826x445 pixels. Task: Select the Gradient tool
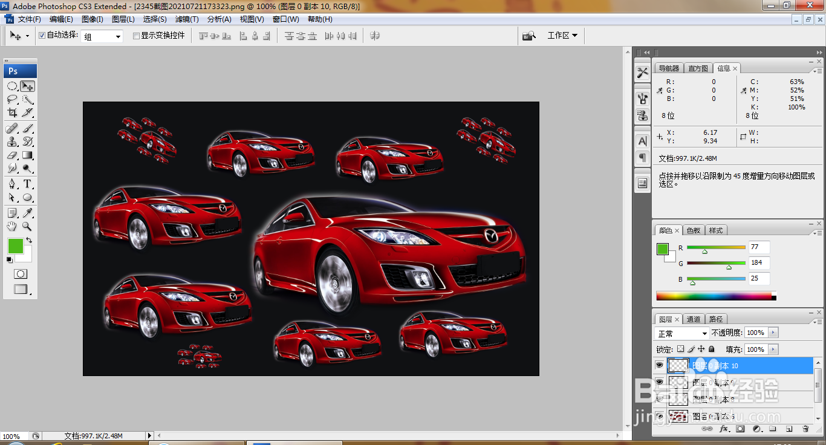27,155
